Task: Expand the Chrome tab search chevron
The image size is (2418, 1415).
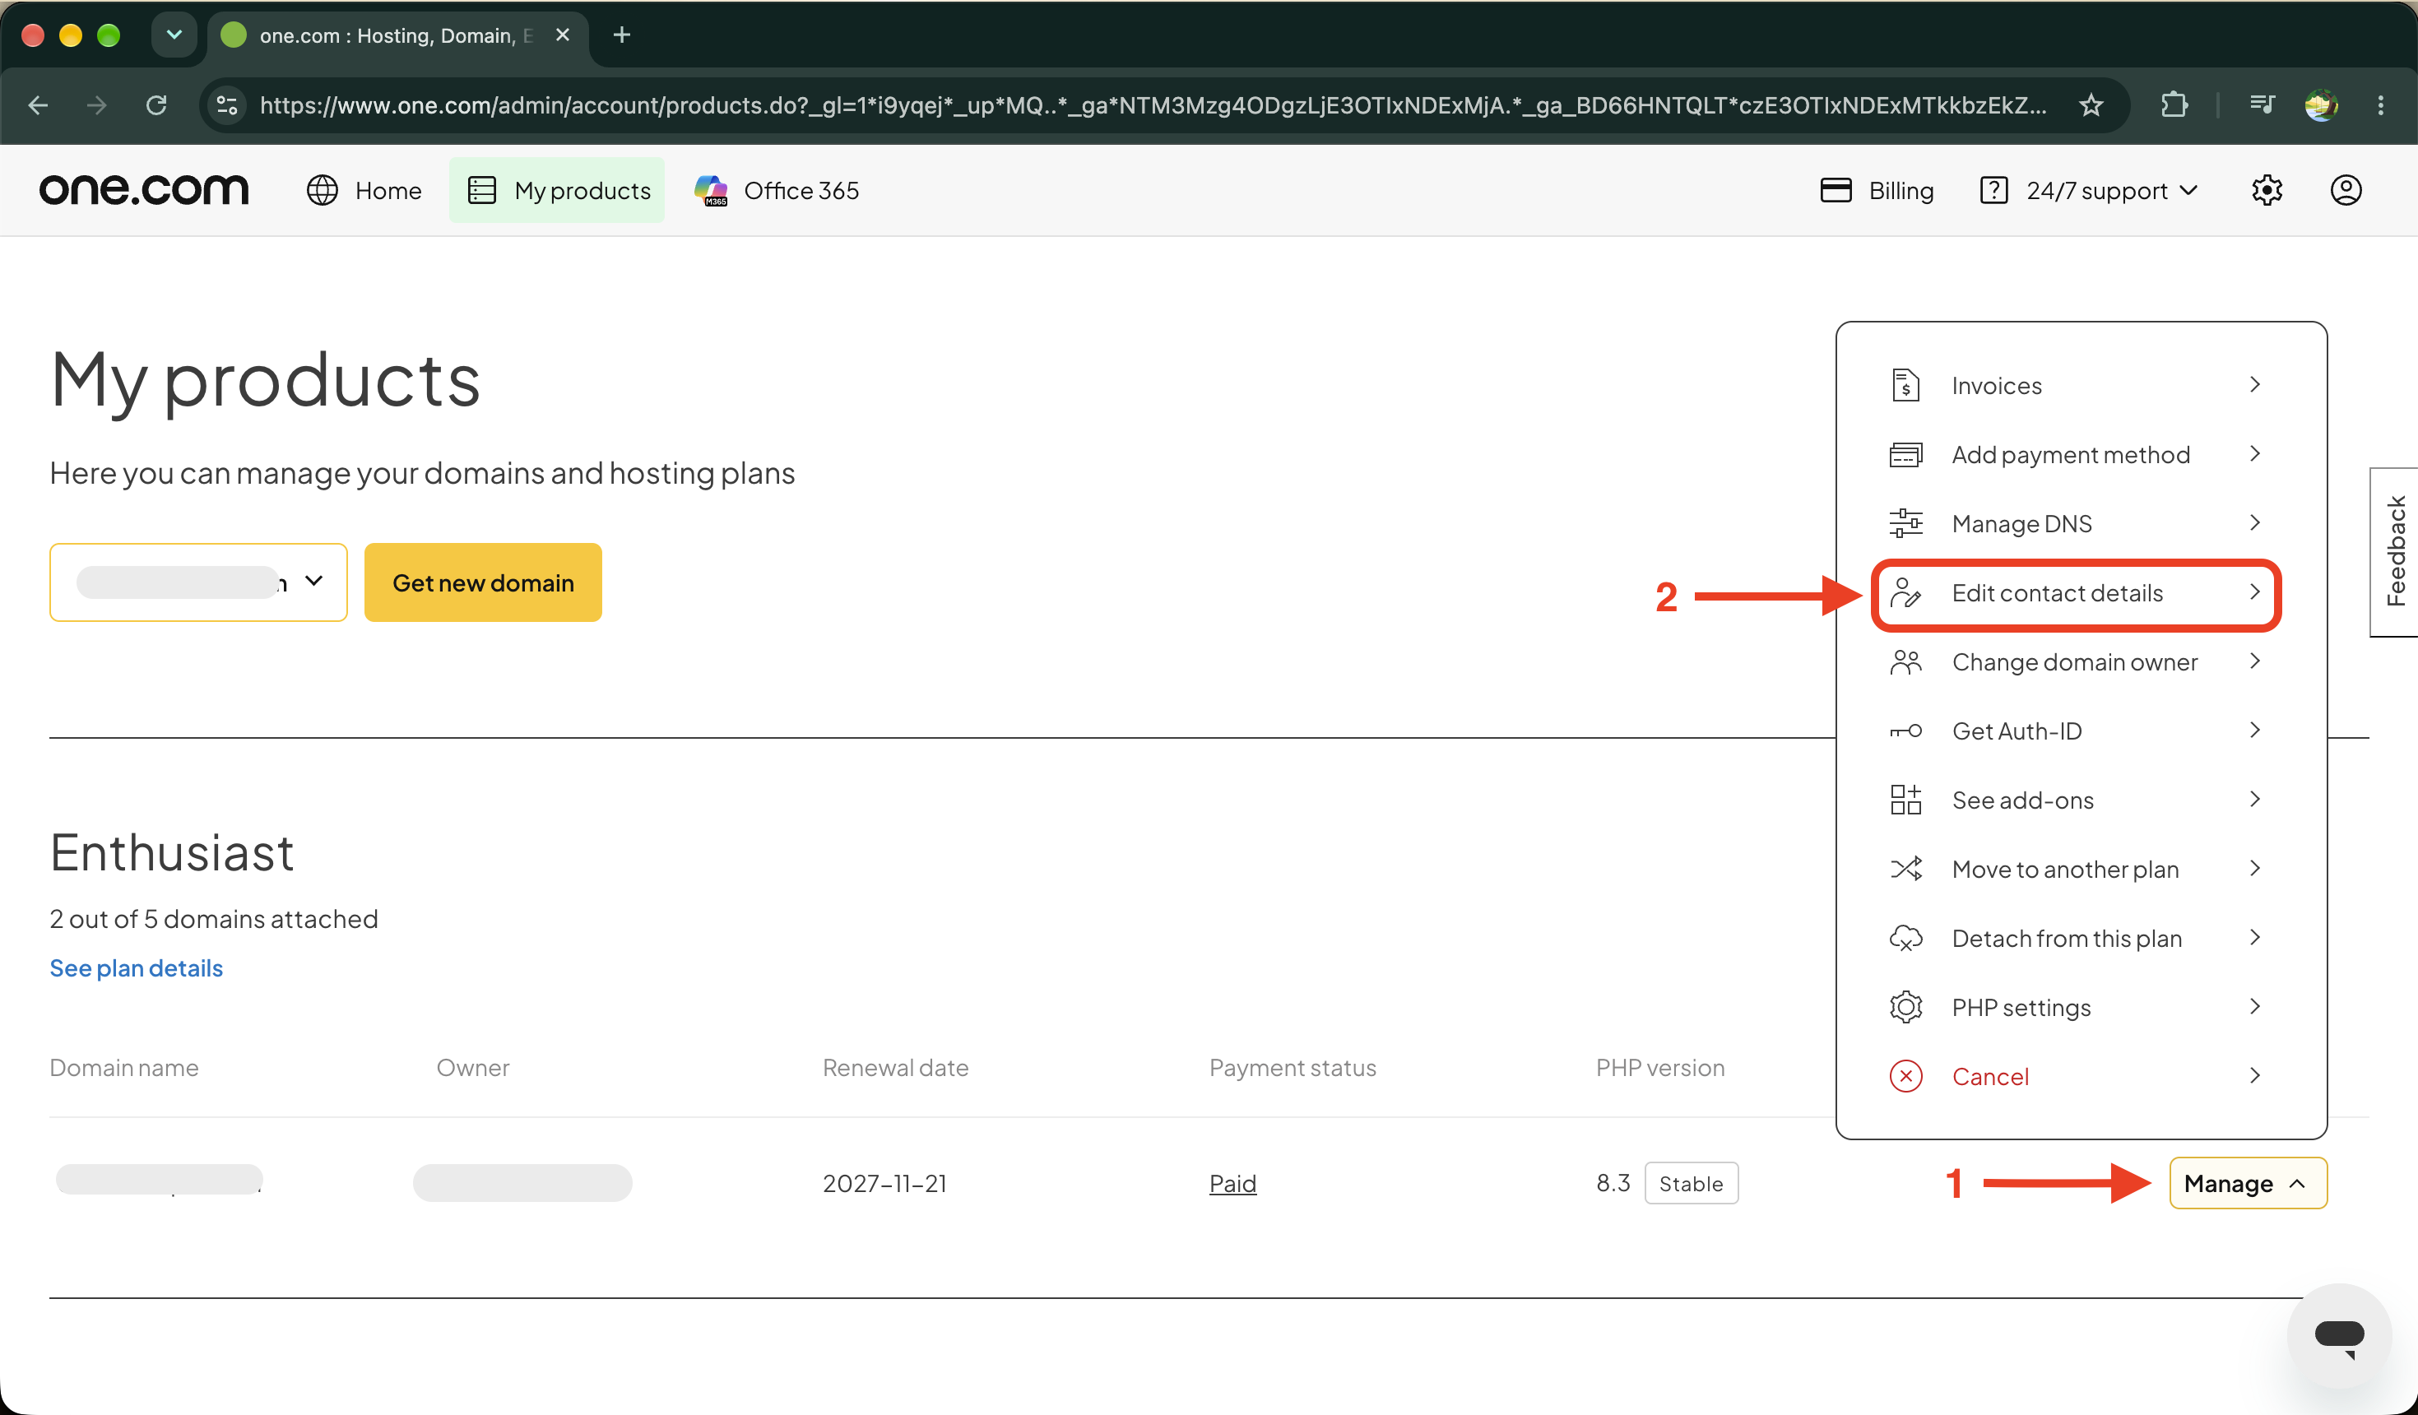Action: click(x=174, y=35)
